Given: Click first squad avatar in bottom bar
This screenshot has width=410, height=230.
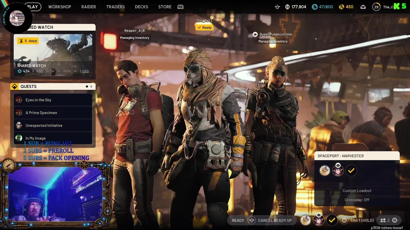Looking at the screenshot, I should pos(306,220).
